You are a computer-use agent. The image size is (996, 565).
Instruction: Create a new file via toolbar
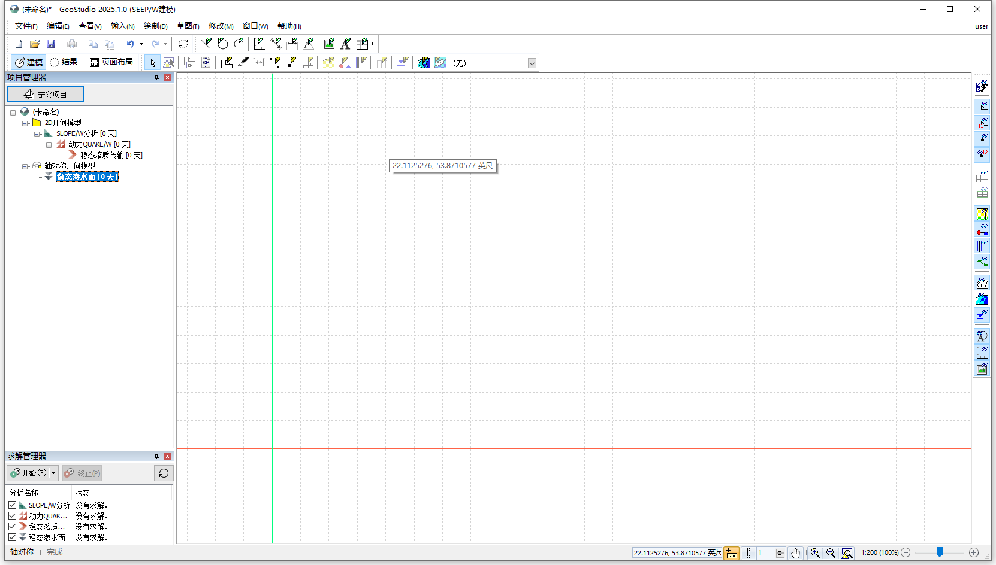[19, 44]
